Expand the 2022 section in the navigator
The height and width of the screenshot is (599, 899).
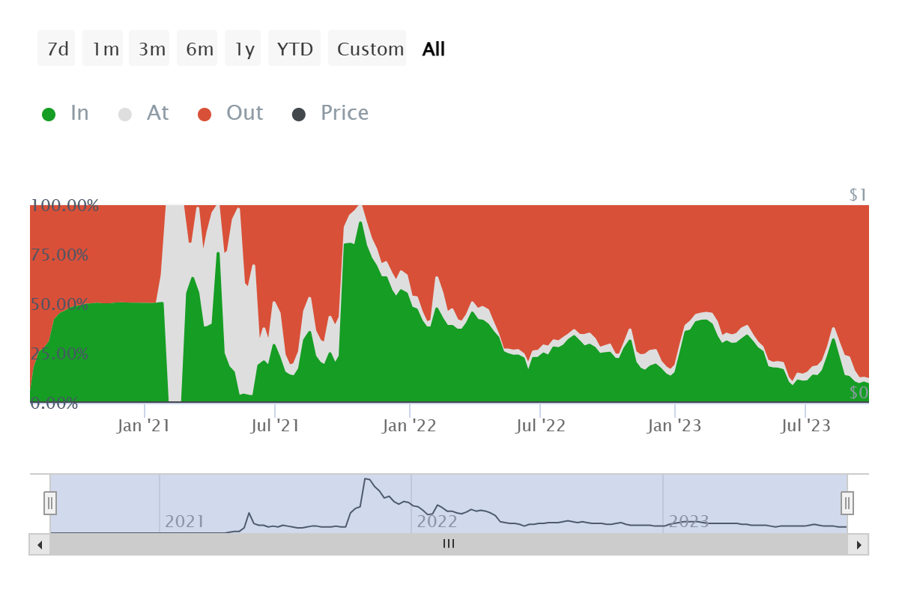point(437,521)
